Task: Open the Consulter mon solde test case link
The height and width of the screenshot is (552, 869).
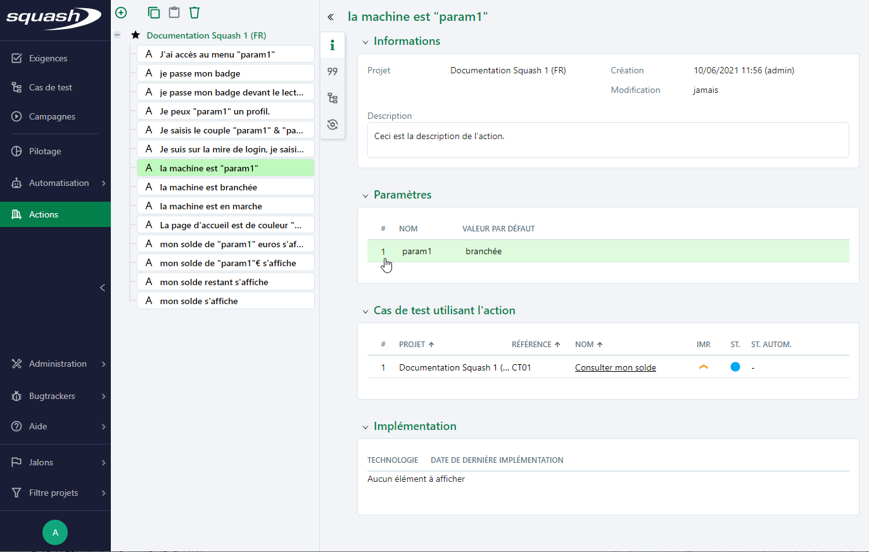Action: point(615,367)
